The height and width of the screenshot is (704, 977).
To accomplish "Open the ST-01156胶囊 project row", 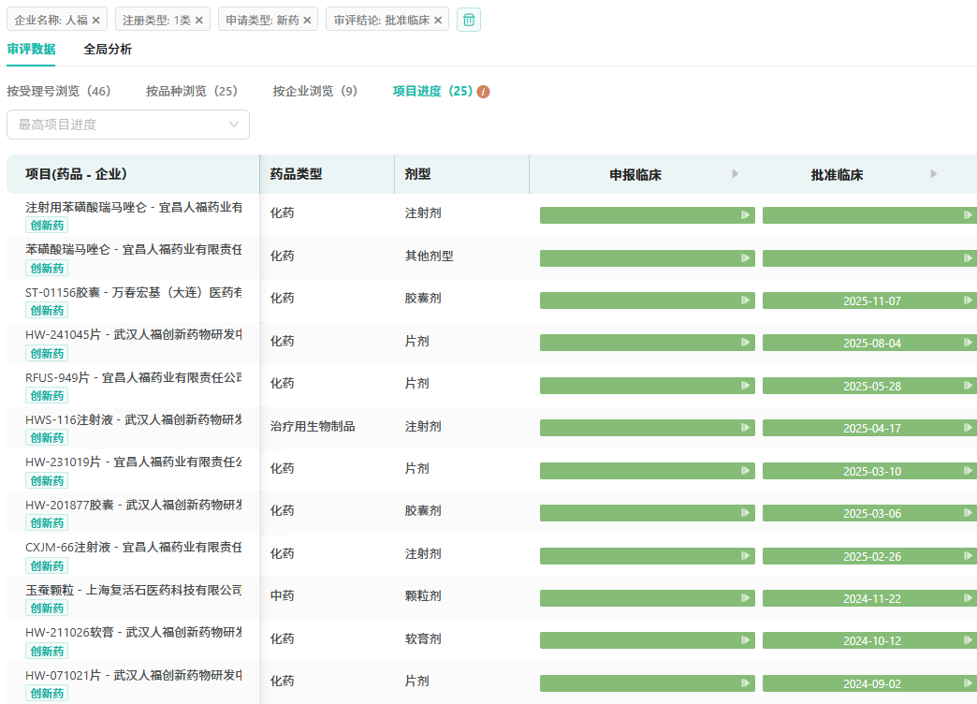I will 133,292.
